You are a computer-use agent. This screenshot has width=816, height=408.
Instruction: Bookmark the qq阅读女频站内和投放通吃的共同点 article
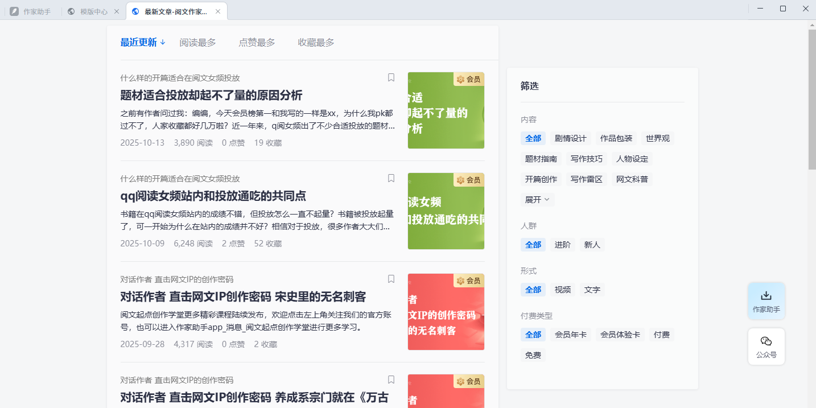[391, 178]
